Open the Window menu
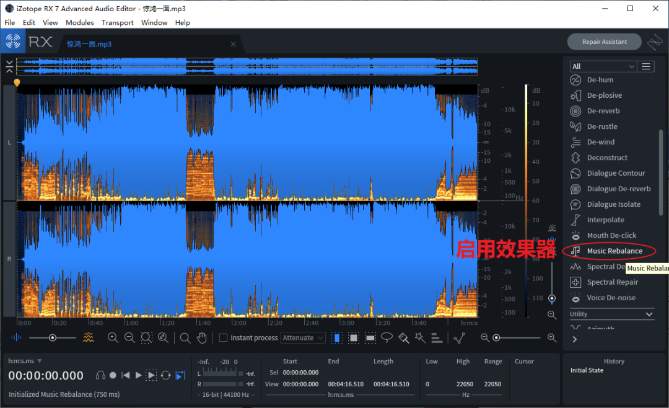The height and width of the screenshot is (408, 669). [154, 22]
